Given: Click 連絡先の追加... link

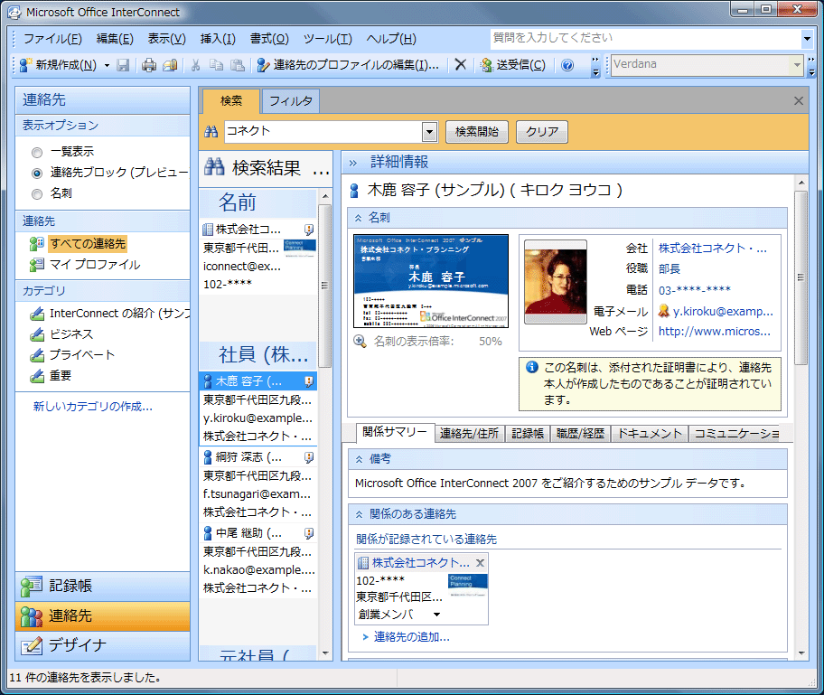Looking at the screenshot, I should tap(411, 637).
